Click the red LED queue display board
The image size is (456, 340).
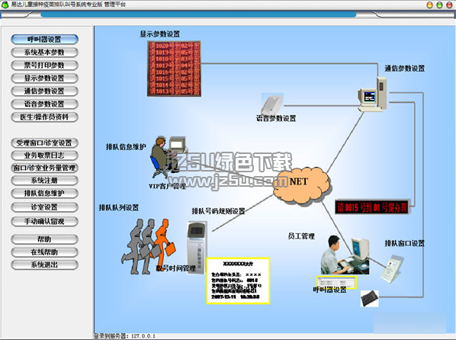coord(174,69)
